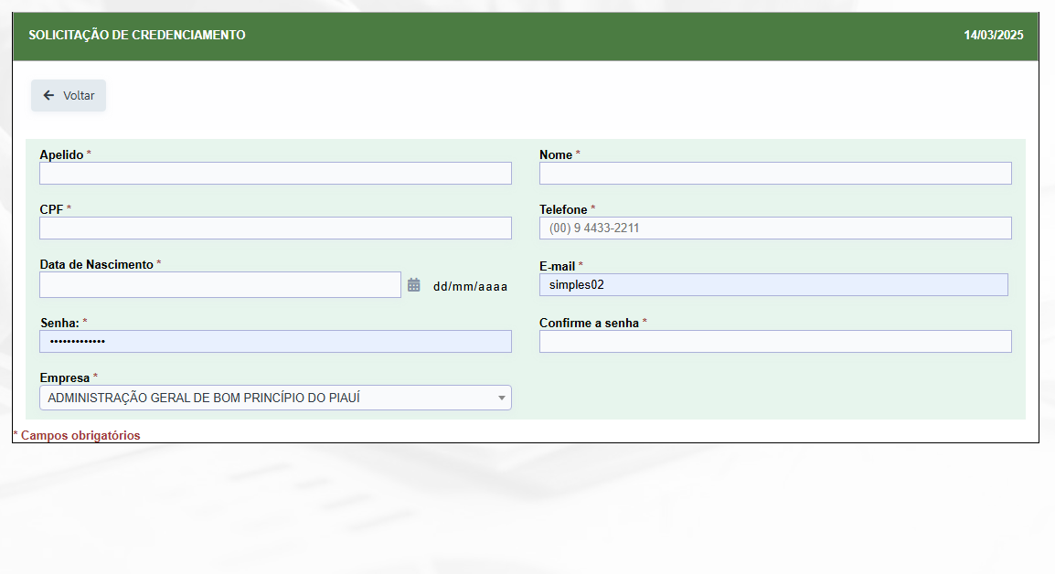
Task: Click the Data de Nascimento input
Action: (220, 285)
